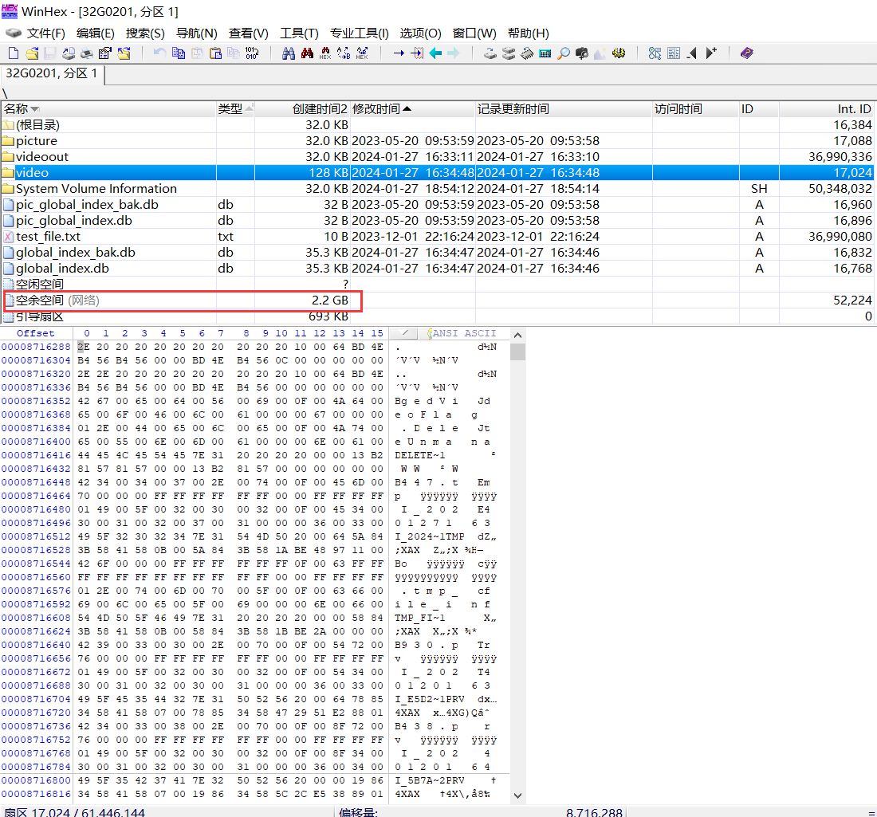Sort by 创建时间 column header
The width and height of the screenshot is (877, 817).
(x=302, y=109)
